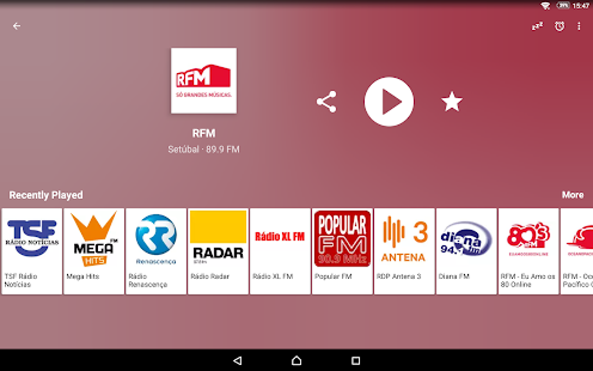Click the Recently Played heading

[x=46, y=195]
